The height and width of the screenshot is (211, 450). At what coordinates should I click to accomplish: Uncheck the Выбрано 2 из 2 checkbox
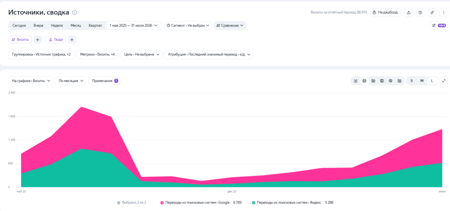(x=119, y=203)
